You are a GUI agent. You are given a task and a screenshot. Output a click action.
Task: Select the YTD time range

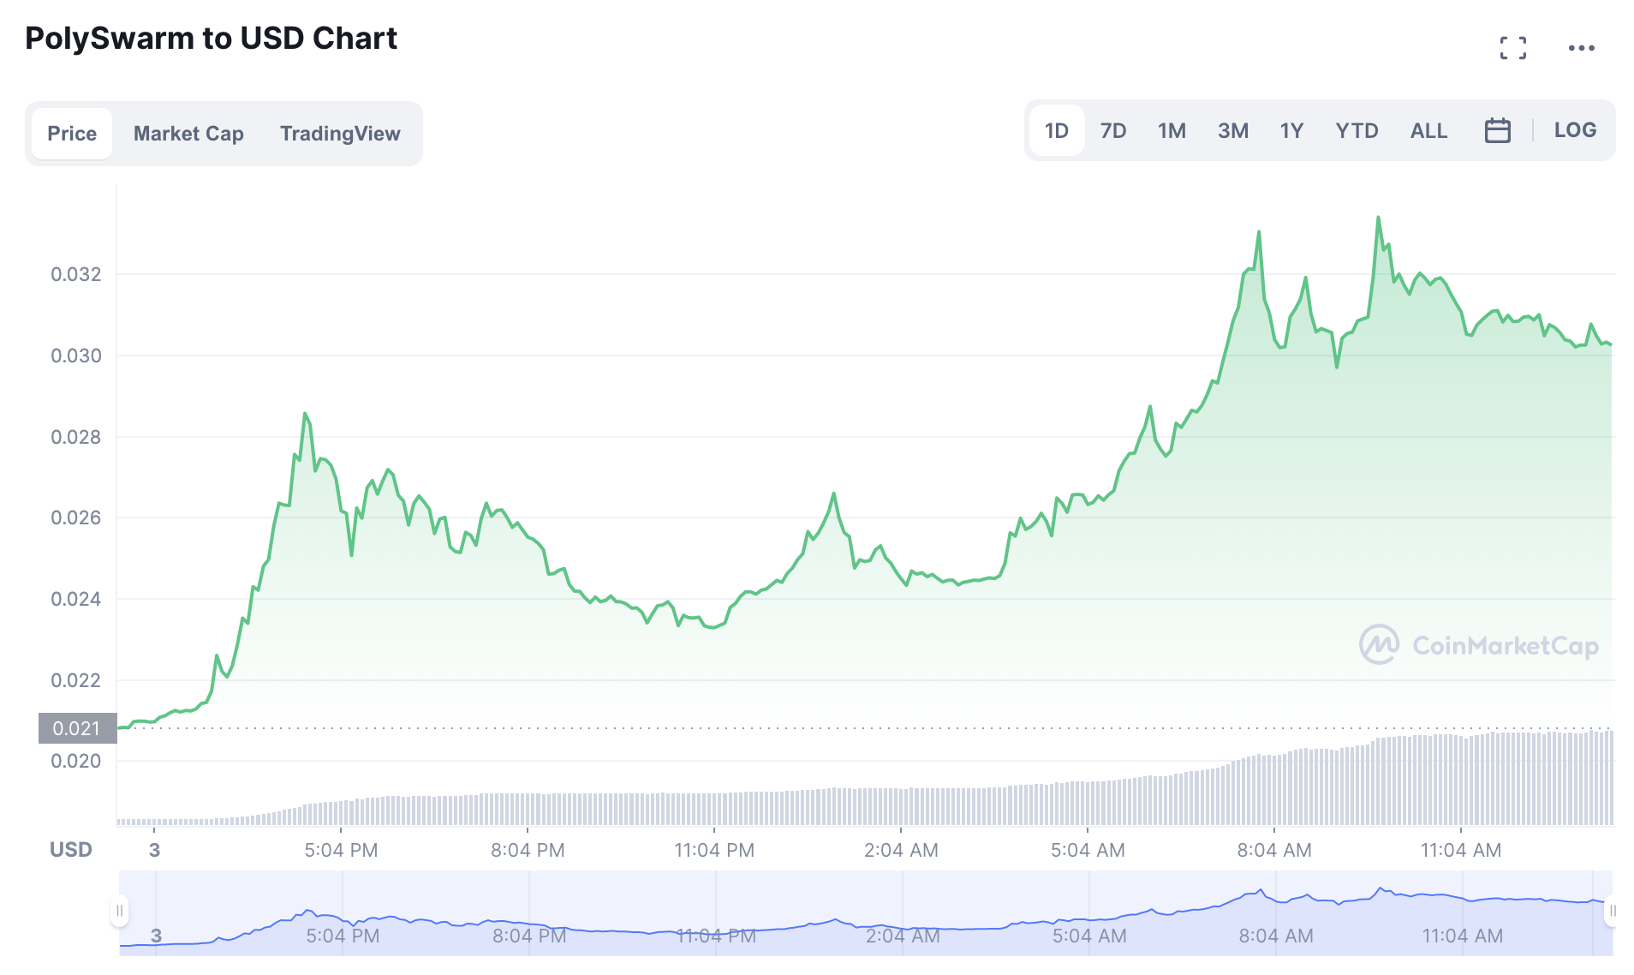pyautogui.click(x=1357, y=130)
